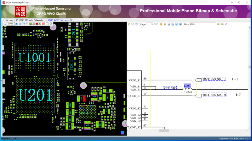Click the fit page icon in schematic toolbar
This screenshot has height=141, width=252.
coord(173,24)
